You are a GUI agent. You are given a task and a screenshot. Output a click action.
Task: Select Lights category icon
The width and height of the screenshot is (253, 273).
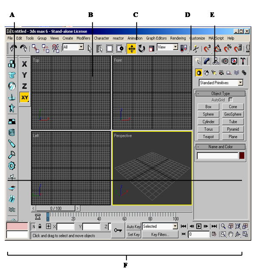pos(214,73)
